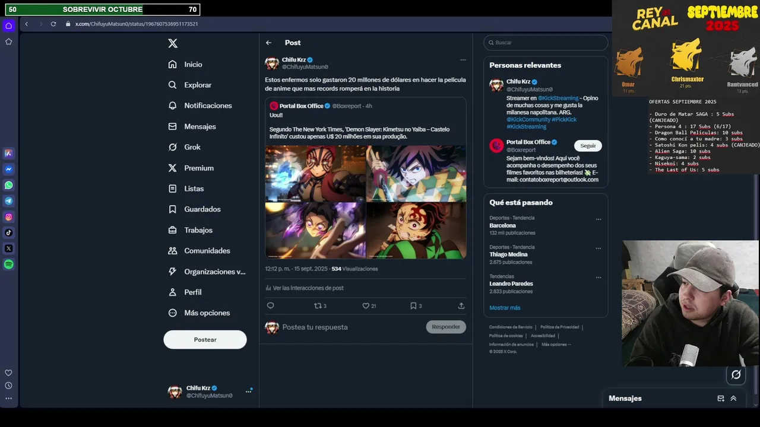
Task: Expand the Mensajes drawer
Action: [x=733, y=399]
